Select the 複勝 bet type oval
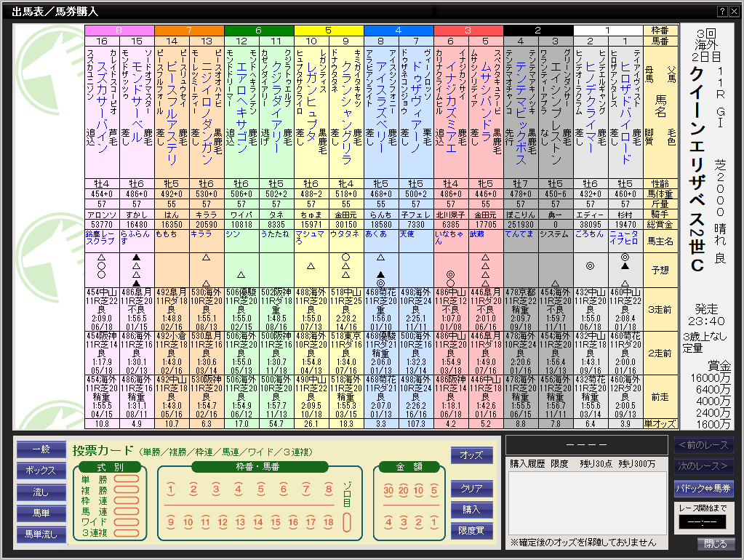The image size is (744, 560). coord(127,489)
